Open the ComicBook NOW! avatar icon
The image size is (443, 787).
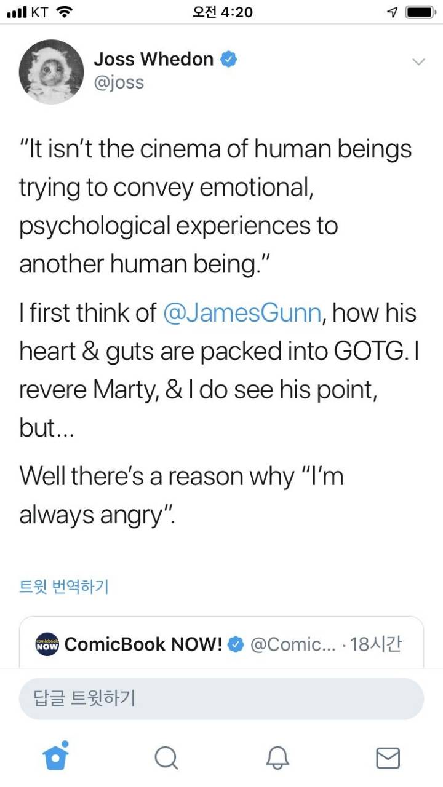point(47,644)
